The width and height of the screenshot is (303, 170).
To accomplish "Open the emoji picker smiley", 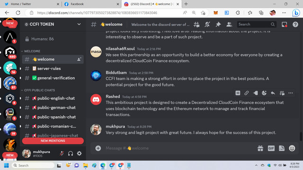I will (292, 148).
